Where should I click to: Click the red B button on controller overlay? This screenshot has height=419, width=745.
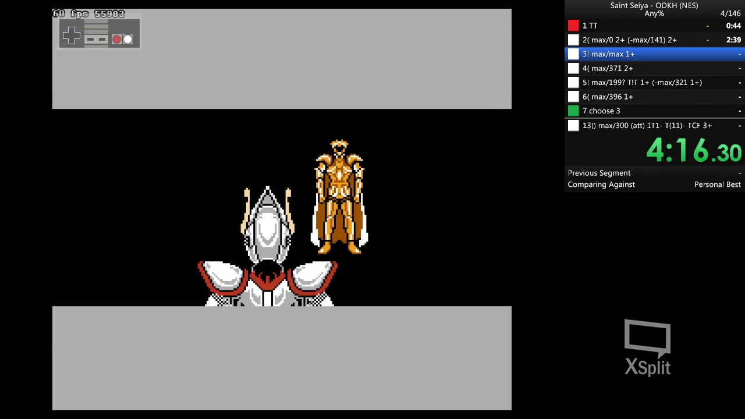point(116,40)
